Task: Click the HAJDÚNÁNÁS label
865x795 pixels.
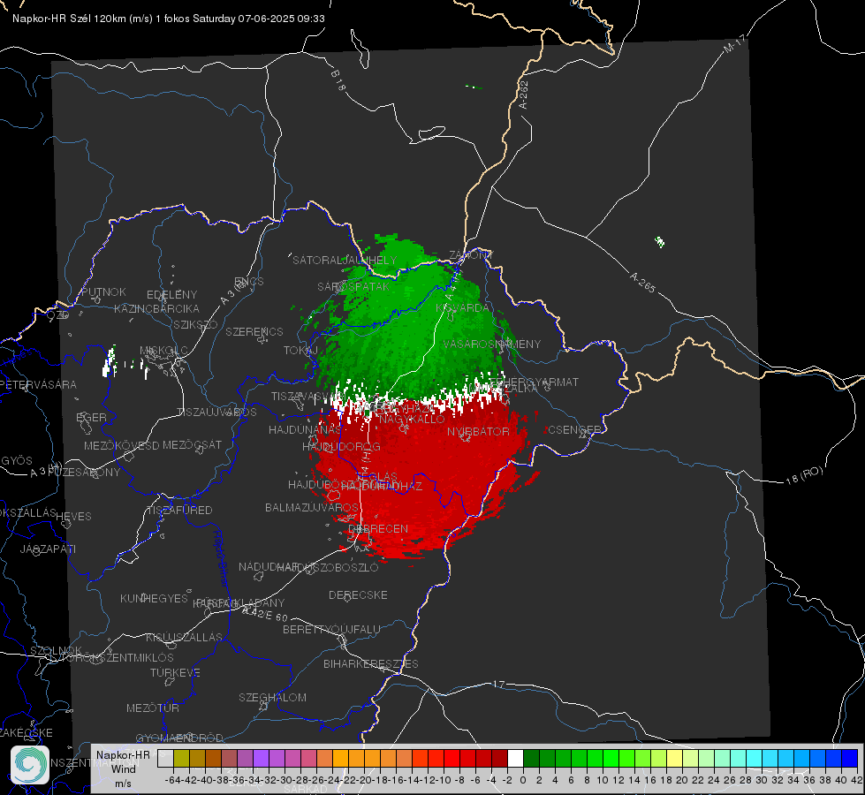Action: click(305, 429)
